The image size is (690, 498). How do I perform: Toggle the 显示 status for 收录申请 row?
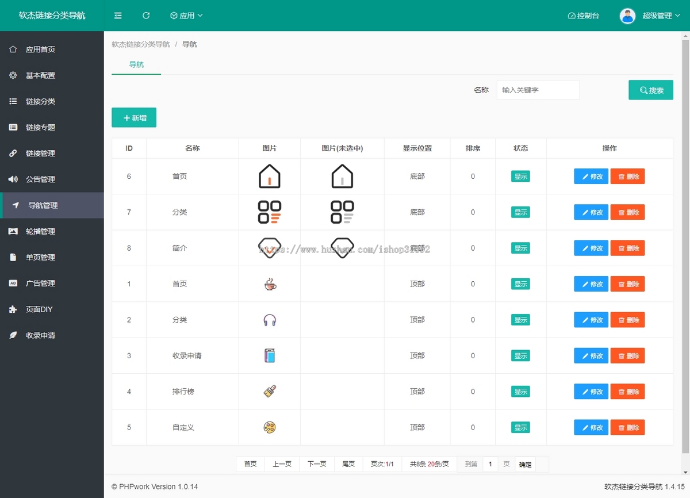[x=520, y=356]
